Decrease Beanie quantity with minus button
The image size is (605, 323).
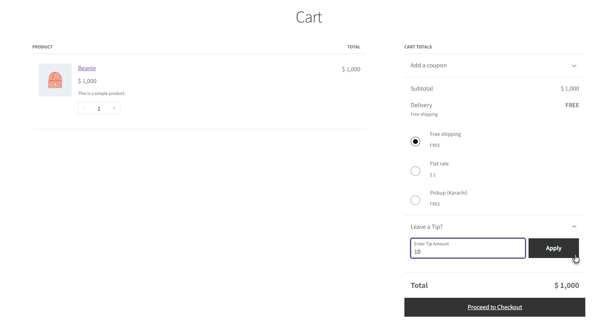[84, 108]
